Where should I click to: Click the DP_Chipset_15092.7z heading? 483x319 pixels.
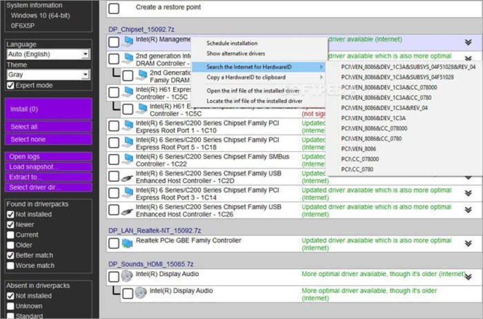(x=142, y=29)
